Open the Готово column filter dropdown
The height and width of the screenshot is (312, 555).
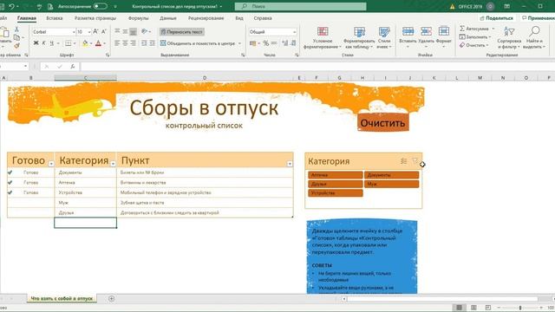tap(51, 164)
